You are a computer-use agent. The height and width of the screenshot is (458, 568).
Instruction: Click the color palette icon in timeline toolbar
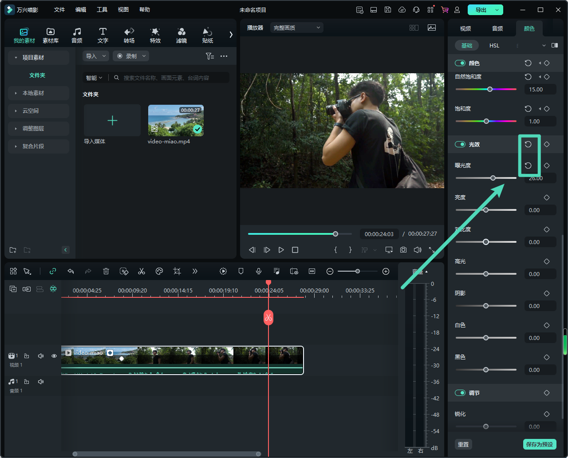pos(159,271)
